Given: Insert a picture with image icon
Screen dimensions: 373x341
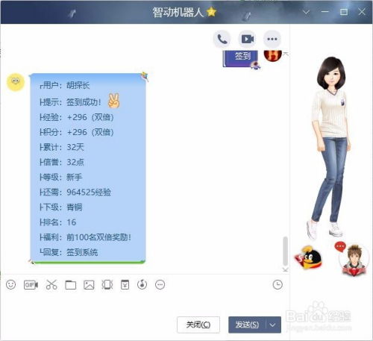Looking at the screenshot, I should (89, 285).
